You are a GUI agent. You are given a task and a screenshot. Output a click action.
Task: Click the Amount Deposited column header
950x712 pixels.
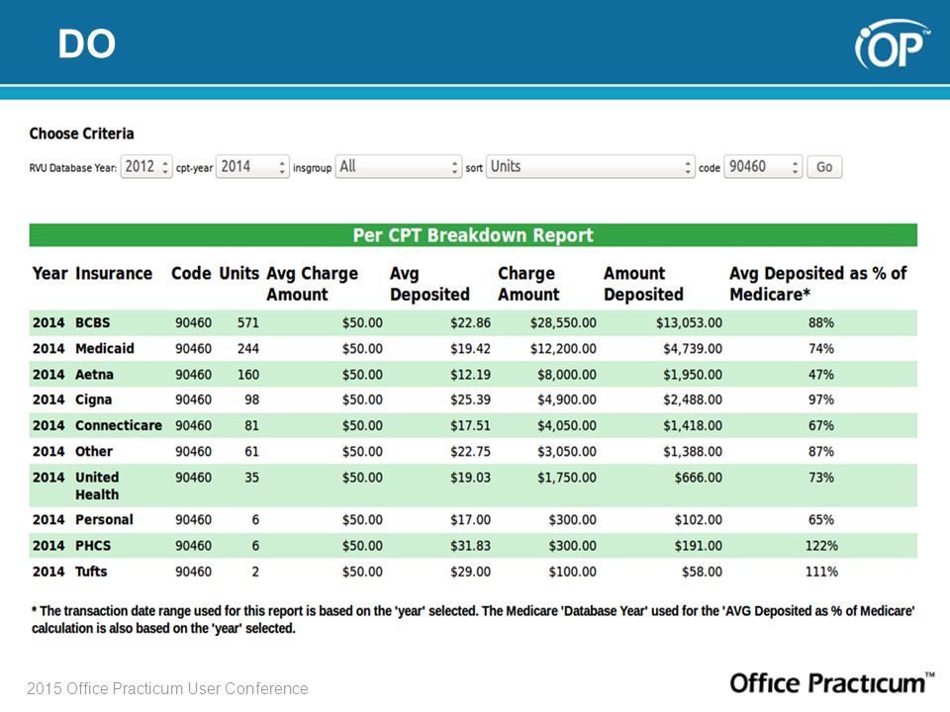(643, 284)
